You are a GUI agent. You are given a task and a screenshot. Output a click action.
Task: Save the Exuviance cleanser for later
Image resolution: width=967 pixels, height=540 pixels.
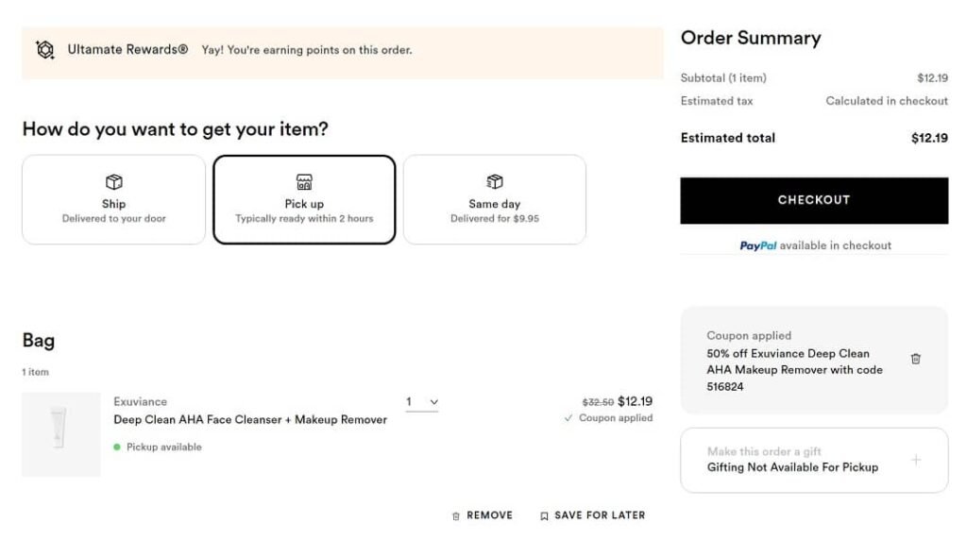coord(600,515)
